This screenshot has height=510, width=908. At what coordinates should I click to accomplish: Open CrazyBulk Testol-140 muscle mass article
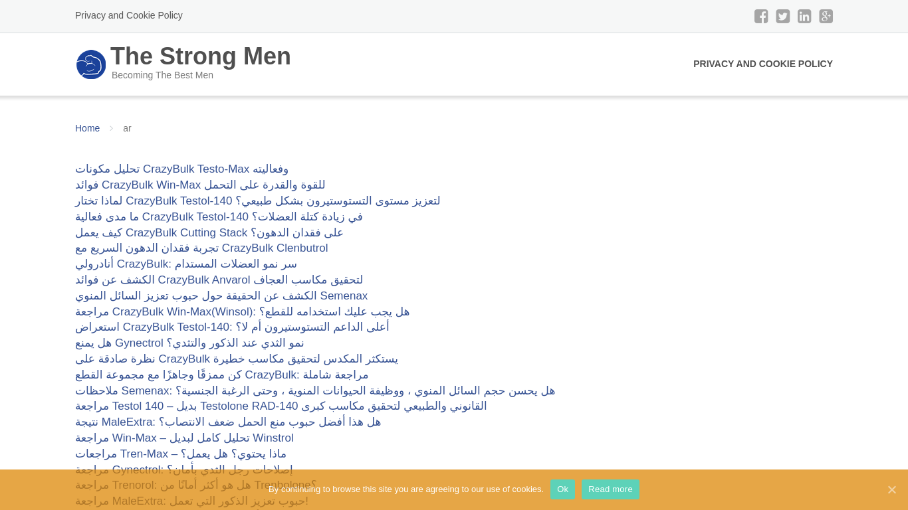click(x=219, y=217)
